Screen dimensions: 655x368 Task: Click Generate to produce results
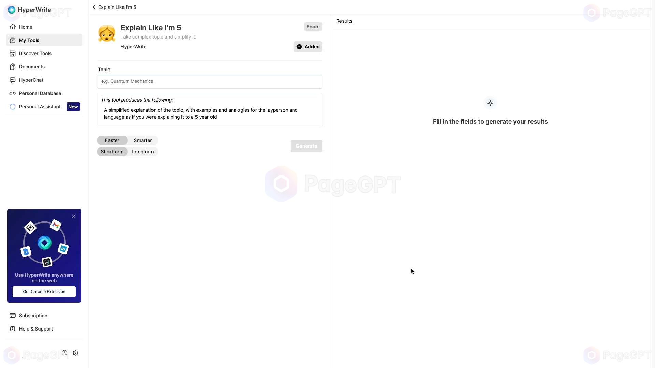pyautogui.click(x=306, y=146)
